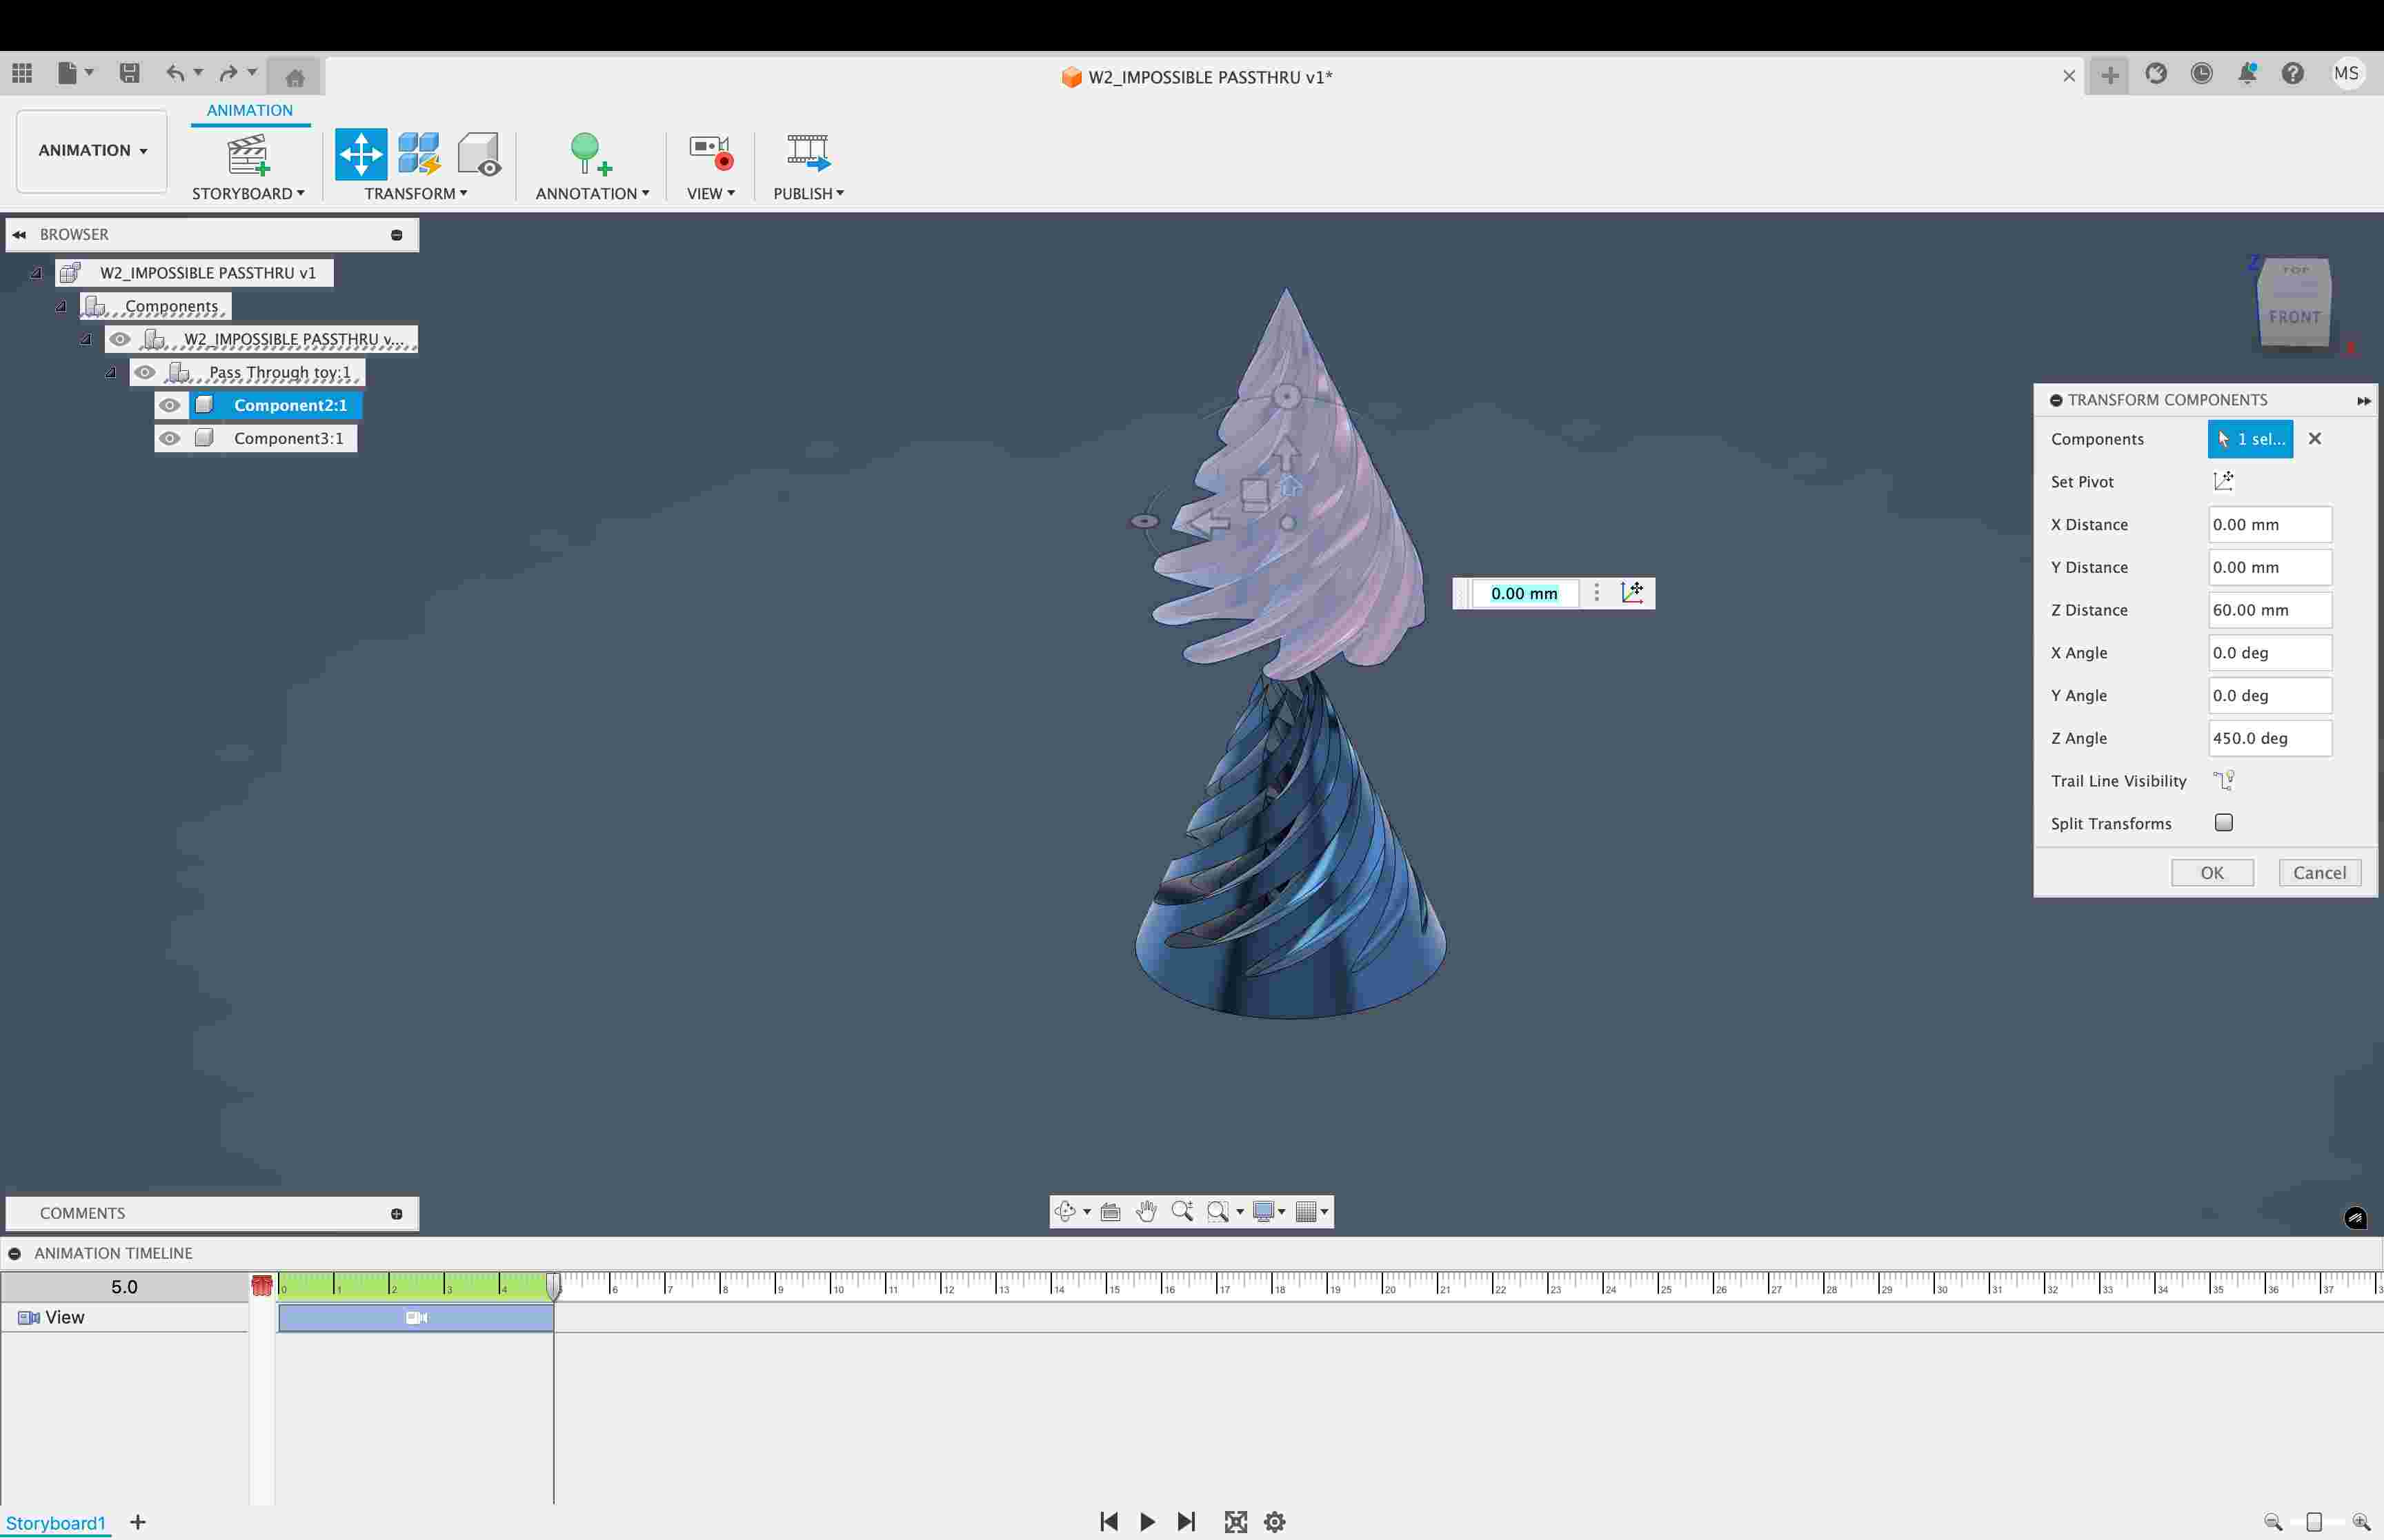This screenshot has height=1540, width=2384.
Task: Redo the last action
Action: pyautogui.click(x=228, y=73)
